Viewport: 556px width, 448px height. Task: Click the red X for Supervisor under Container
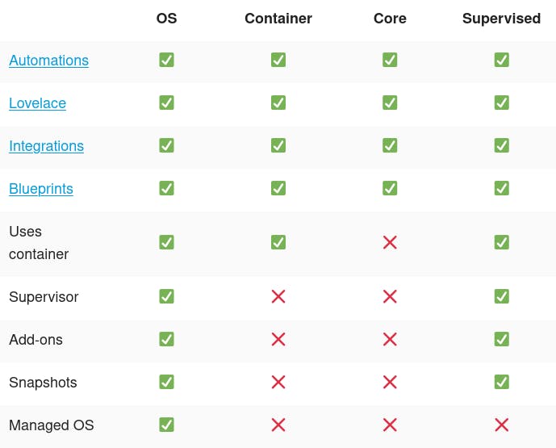click(278, 296)
